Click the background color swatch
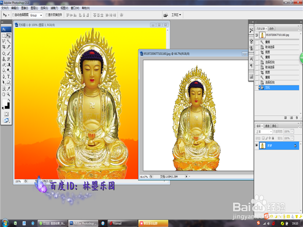The image size is (303, 227). click(x=8, y=106)
